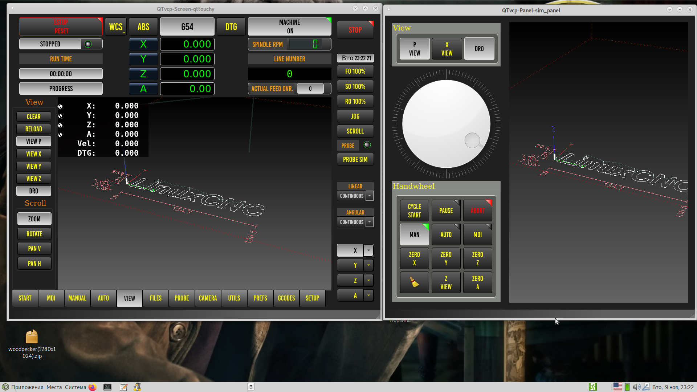This screenshot has width=697, height=392.
Task: Switch to SETUP tab
Action: (x=313, y=298)
